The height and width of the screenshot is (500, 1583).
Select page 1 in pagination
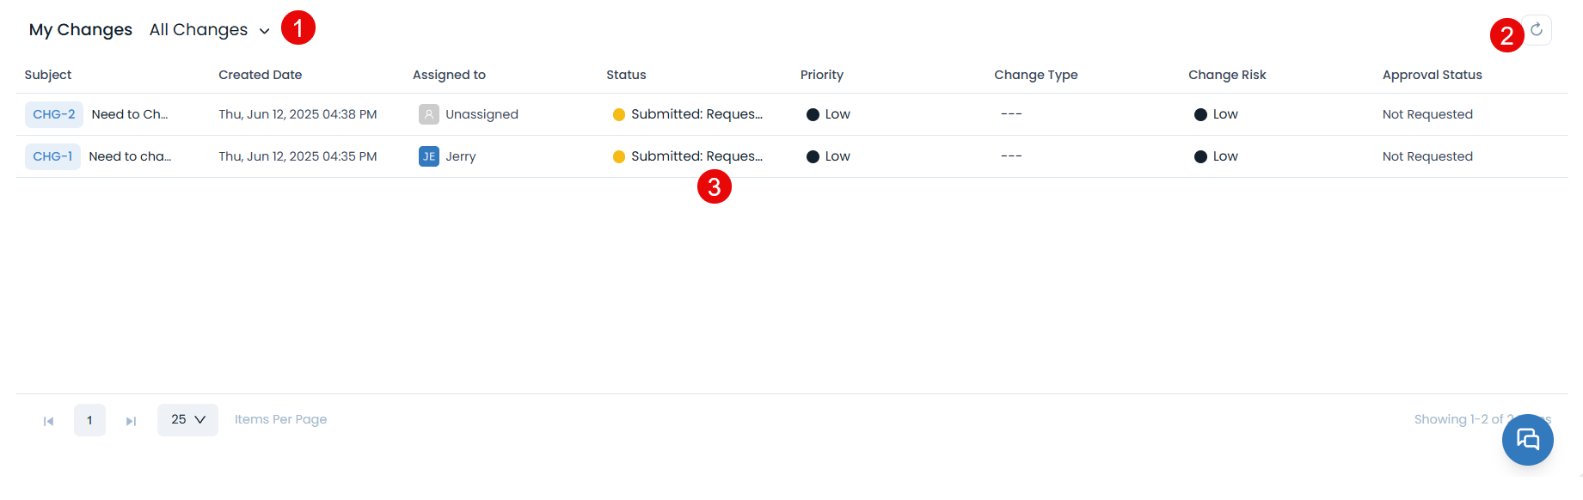click(x=89, y=420)
